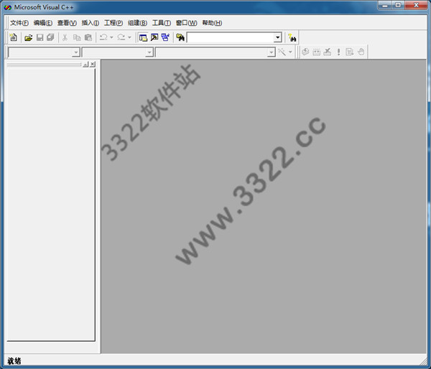Click the Go debug icon

pos(350,52)
